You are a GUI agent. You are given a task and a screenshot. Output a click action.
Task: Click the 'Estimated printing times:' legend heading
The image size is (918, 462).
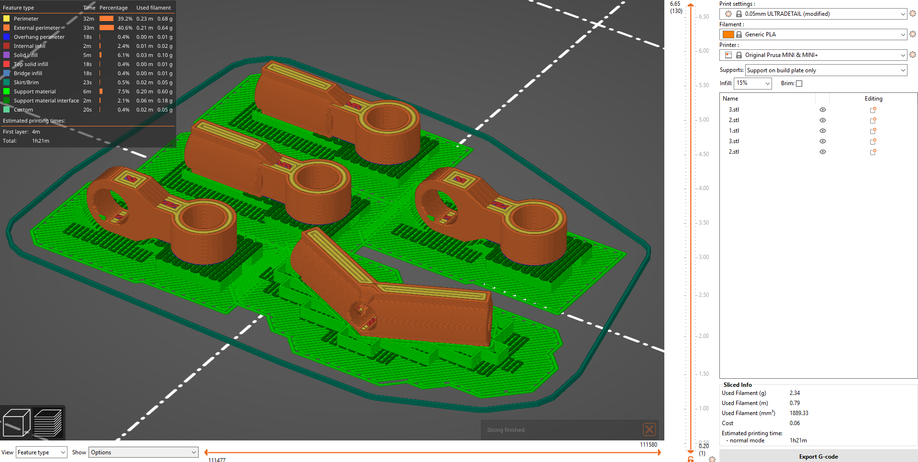pos(34,121)
